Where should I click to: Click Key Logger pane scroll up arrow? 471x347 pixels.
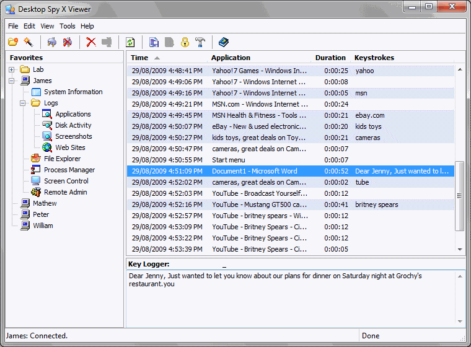pyautogui.click(x=460, y=276)
